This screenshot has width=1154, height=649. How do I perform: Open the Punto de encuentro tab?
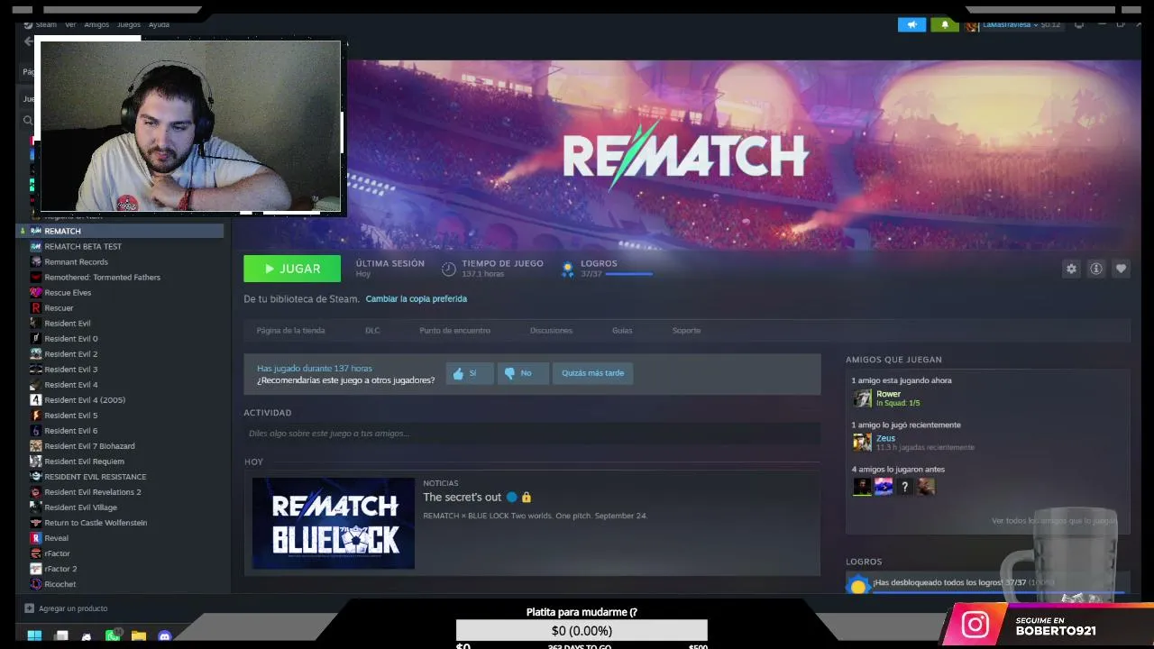[454, 330]
